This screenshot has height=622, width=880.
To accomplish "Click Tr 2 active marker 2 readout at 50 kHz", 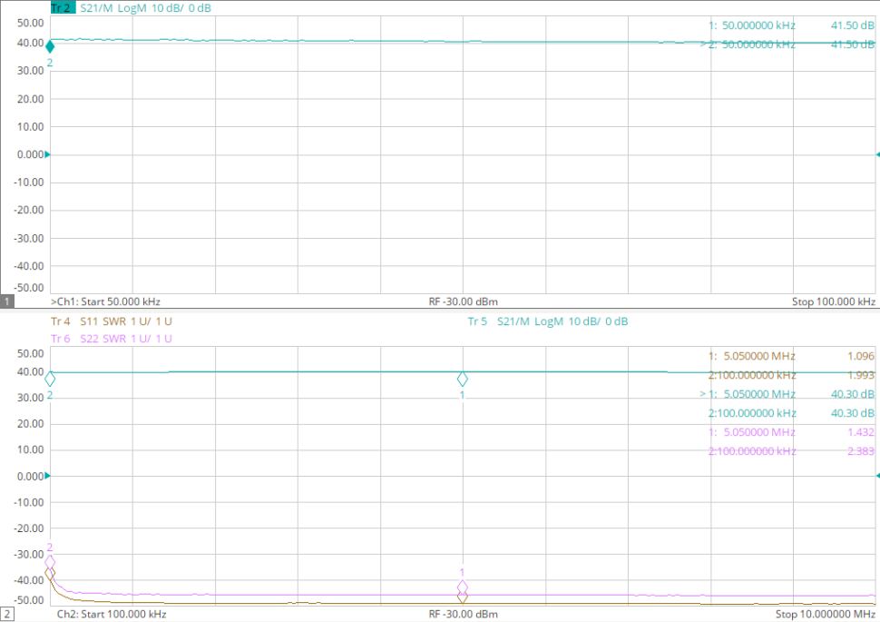I will (x=787, y=44).
